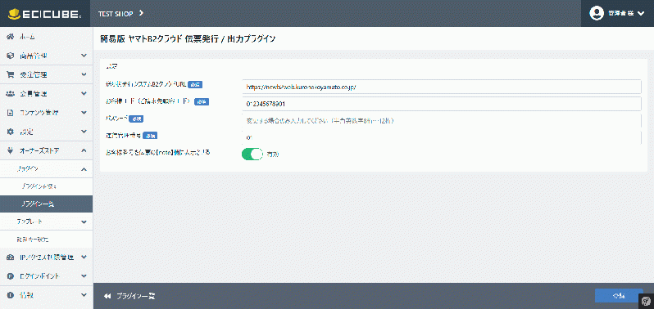The height and width of the screenshot is (309, 654).
Task: Expand the 受注管理 menu chevron
Action: tap(84, 74)
